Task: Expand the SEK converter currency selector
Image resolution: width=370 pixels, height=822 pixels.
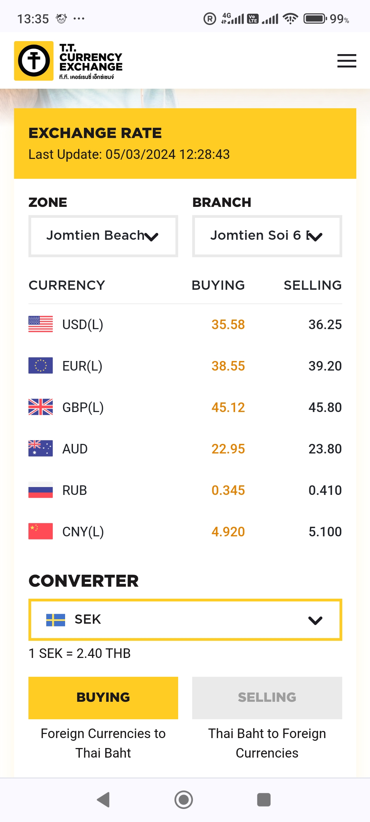Action: 185,620
